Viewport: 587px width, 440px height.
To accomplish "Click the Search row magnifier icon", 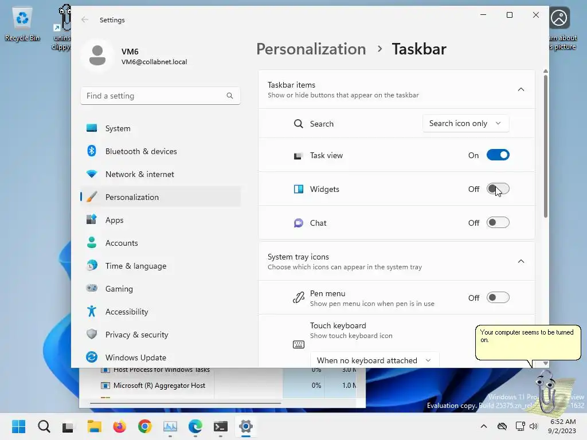I will (x=298, y=124).
